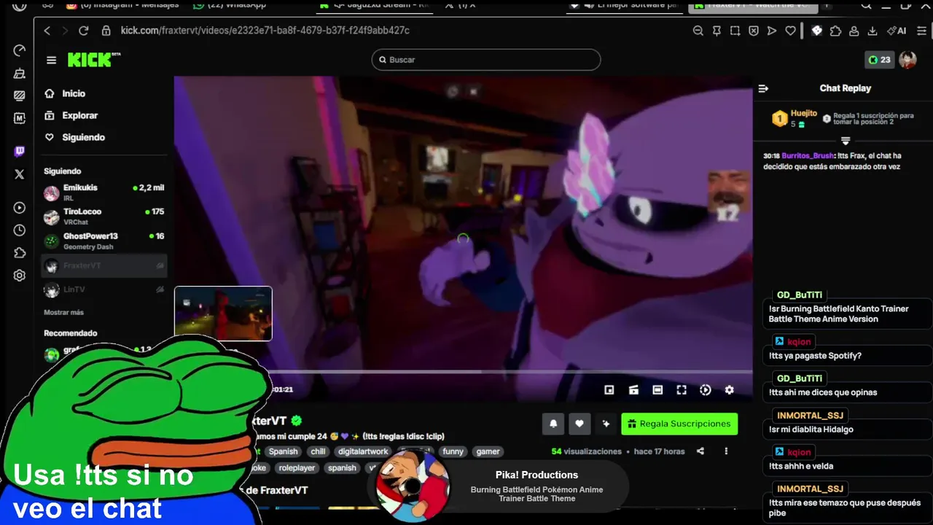Open the LinTV channel
The height and width of the screenshot is (525, 933).
(x=104, y=289)
